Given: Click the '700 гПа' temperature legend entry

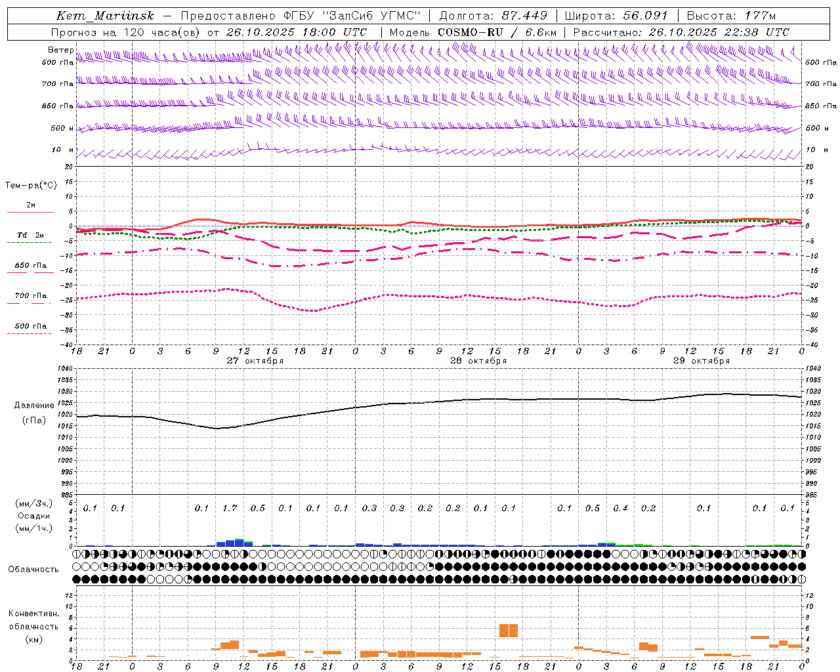Looking at the screenshot, I should (x=31, y=296).
